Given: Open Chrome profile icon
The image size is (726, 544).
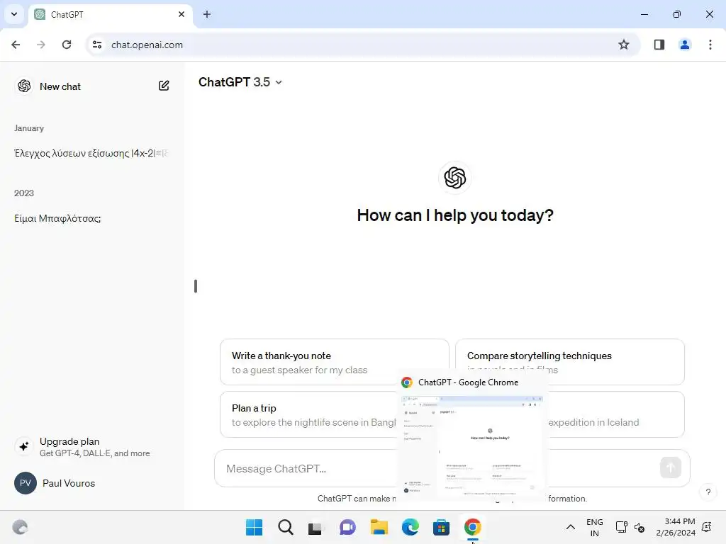Looking at the screenshot, I should coord(684,45).
